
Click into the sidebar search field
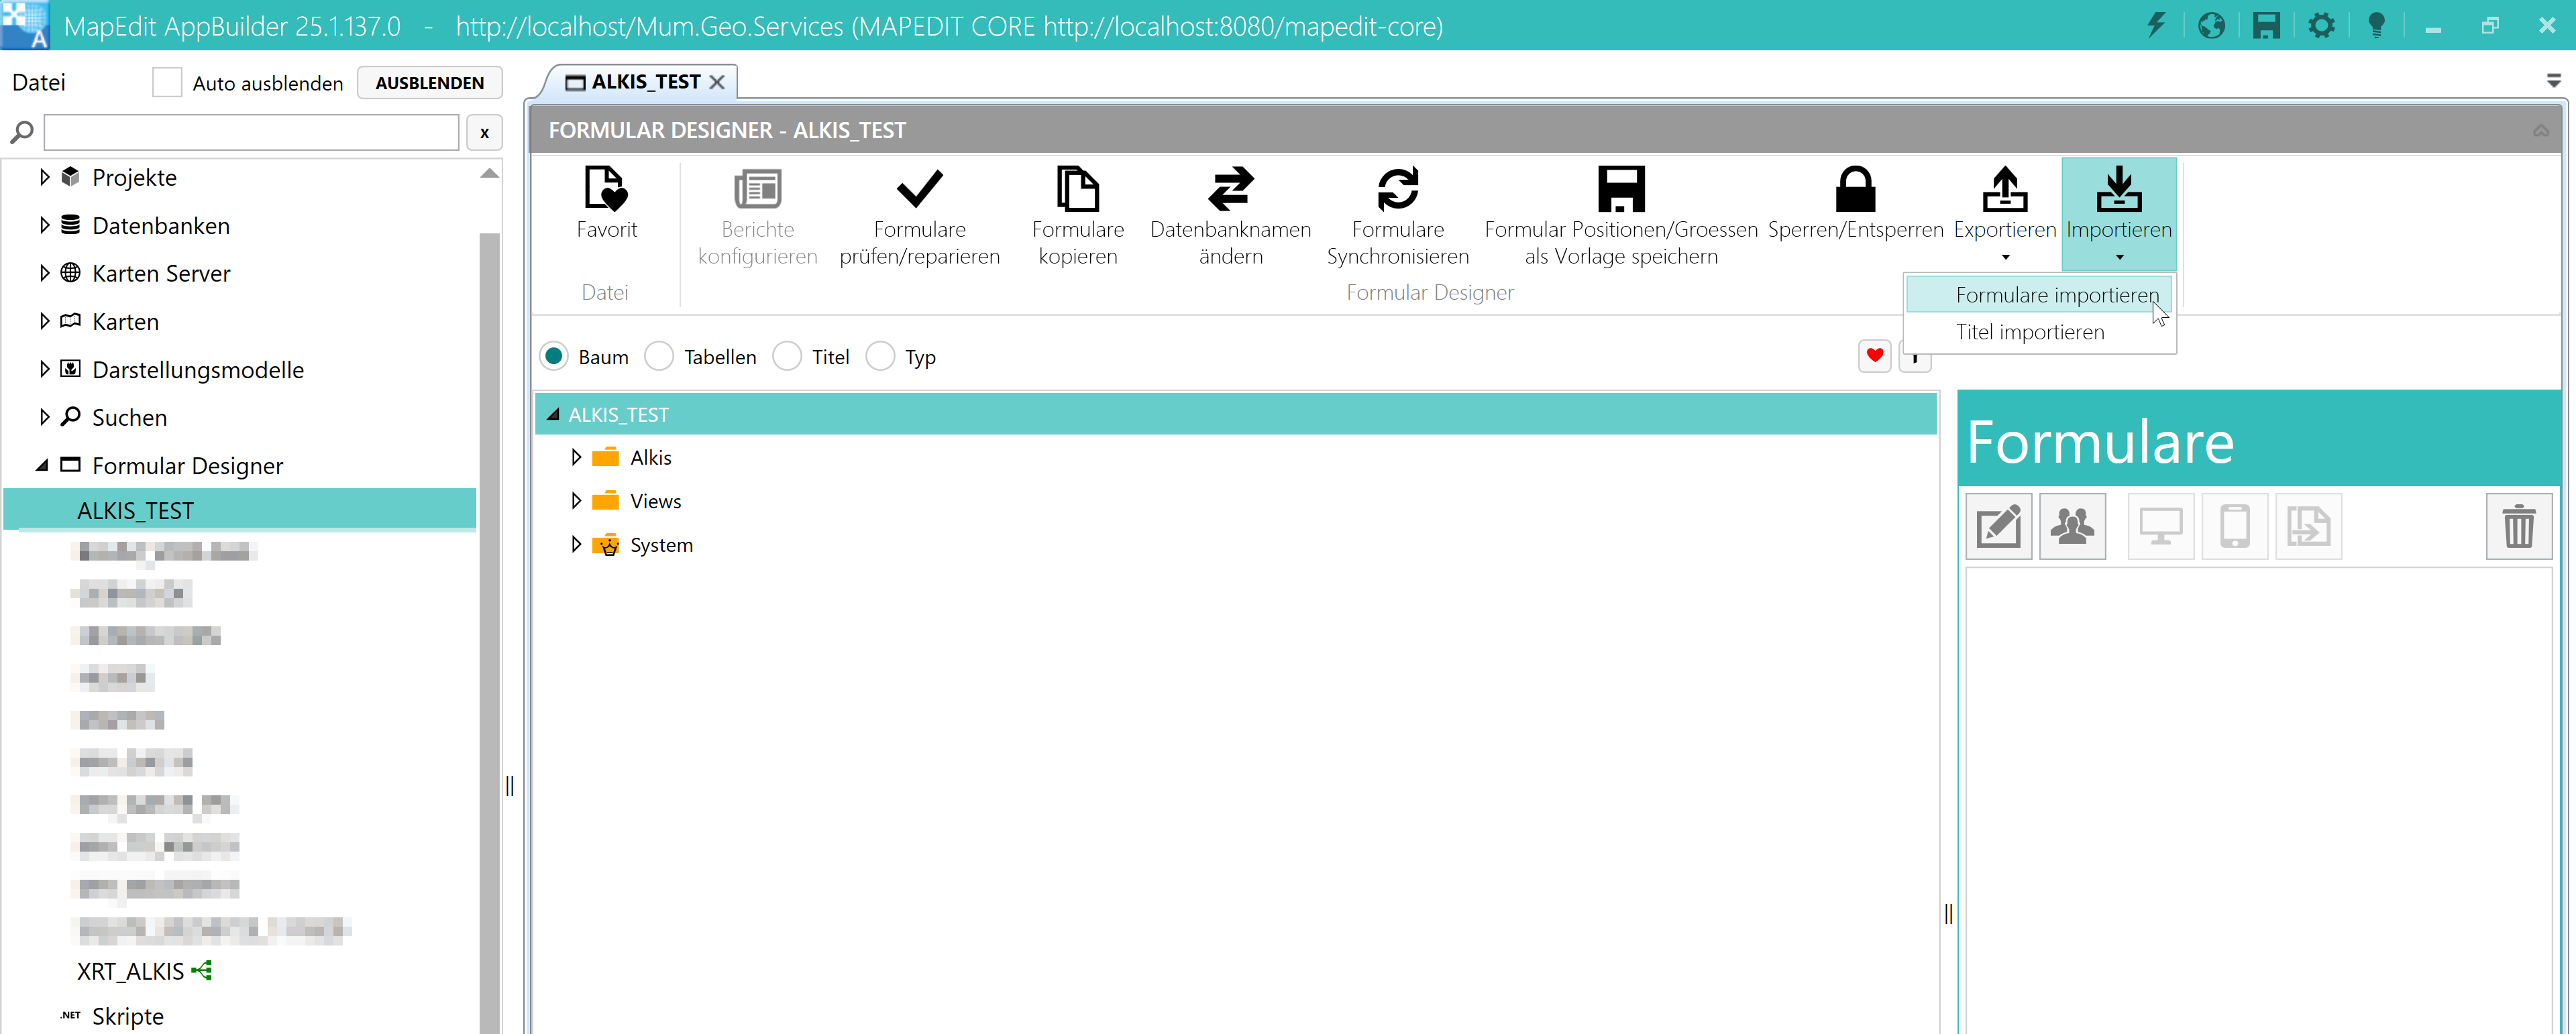251,133
